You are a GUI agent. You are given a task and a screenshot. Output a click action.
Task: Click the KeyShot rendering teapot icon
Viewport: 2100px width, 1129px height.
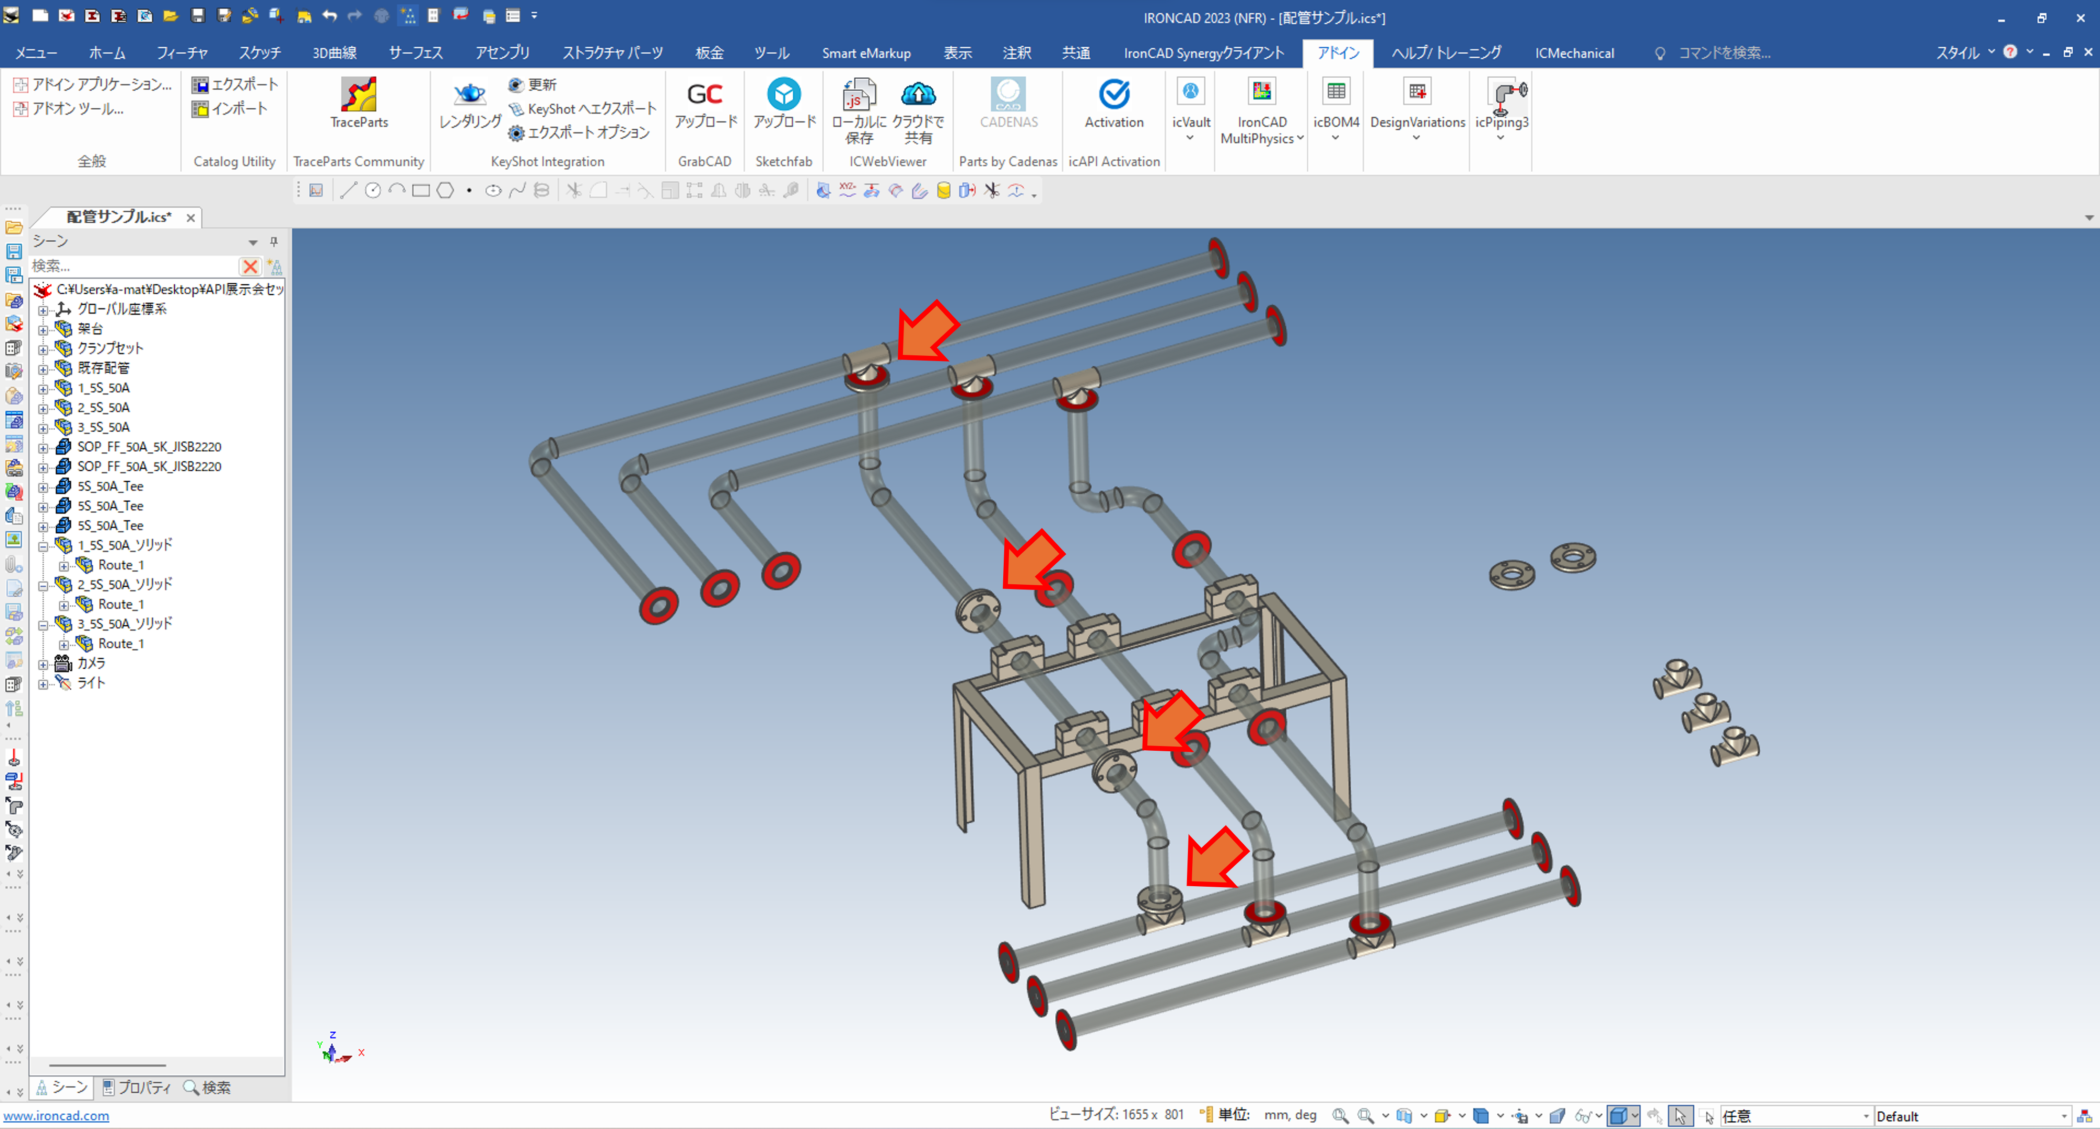click(x=470, y=94)
